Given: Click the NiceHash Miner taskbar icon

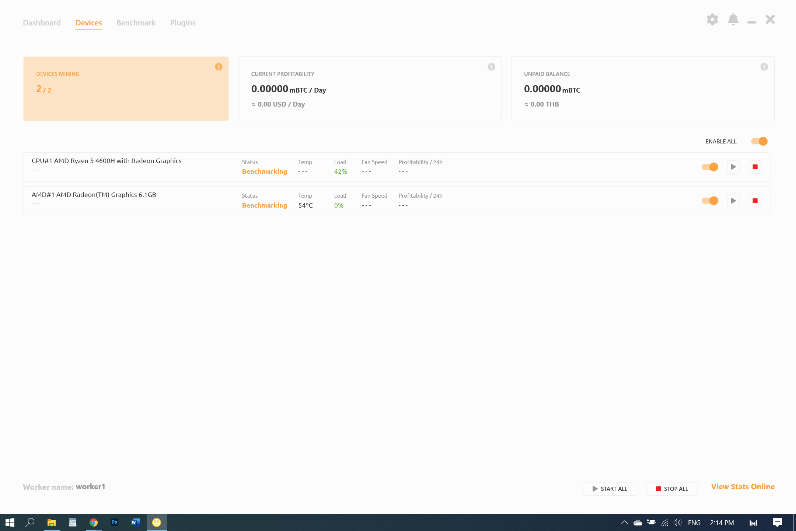Looking at the screenshot, I should pyautogui.click(x=157, y=523).
